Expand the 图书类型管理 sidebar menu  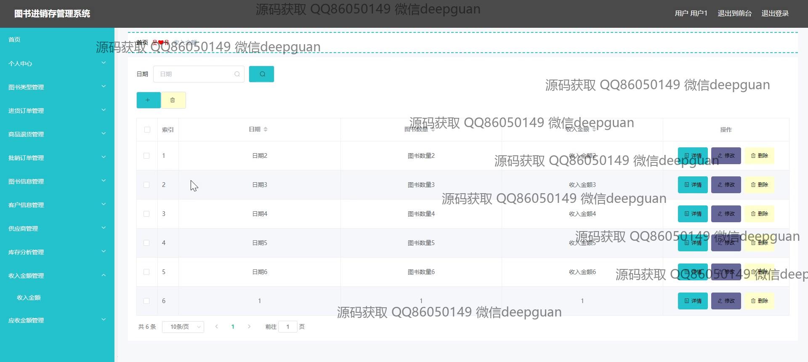tap(57, 87)
